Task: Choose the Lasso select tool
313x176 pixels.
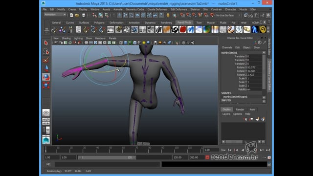Action: (46, 52)
